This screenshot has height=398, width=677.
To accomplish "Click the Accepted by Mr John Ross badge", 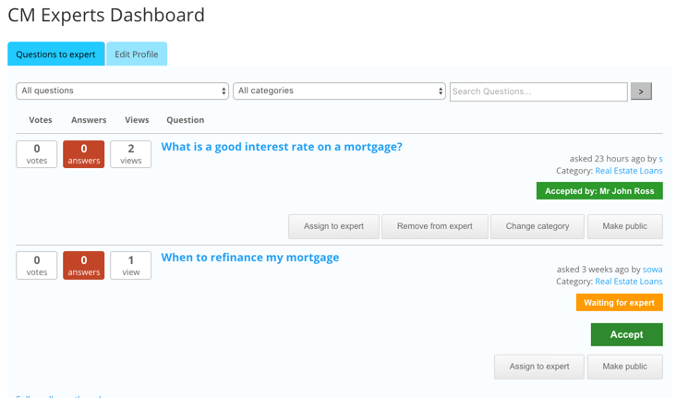I will [599, 191].
